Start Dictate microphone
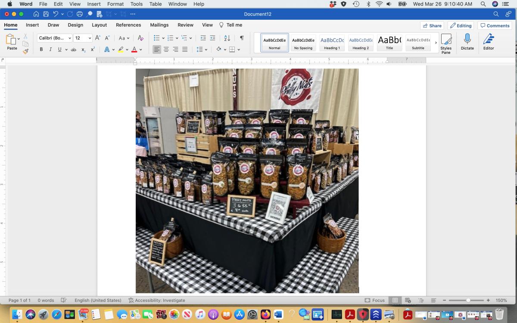This screenshot has width=517, height=323. click(467, 42)
